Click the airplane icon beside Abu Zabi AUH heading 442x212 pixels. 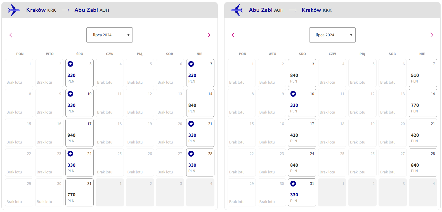click(x=237, y=10)
